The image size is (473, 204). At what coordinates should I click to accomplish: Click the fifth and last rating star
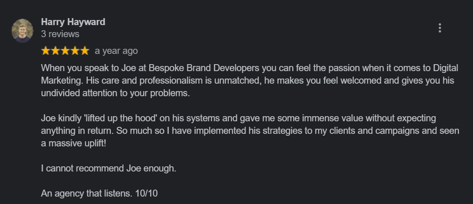[84, 50]
